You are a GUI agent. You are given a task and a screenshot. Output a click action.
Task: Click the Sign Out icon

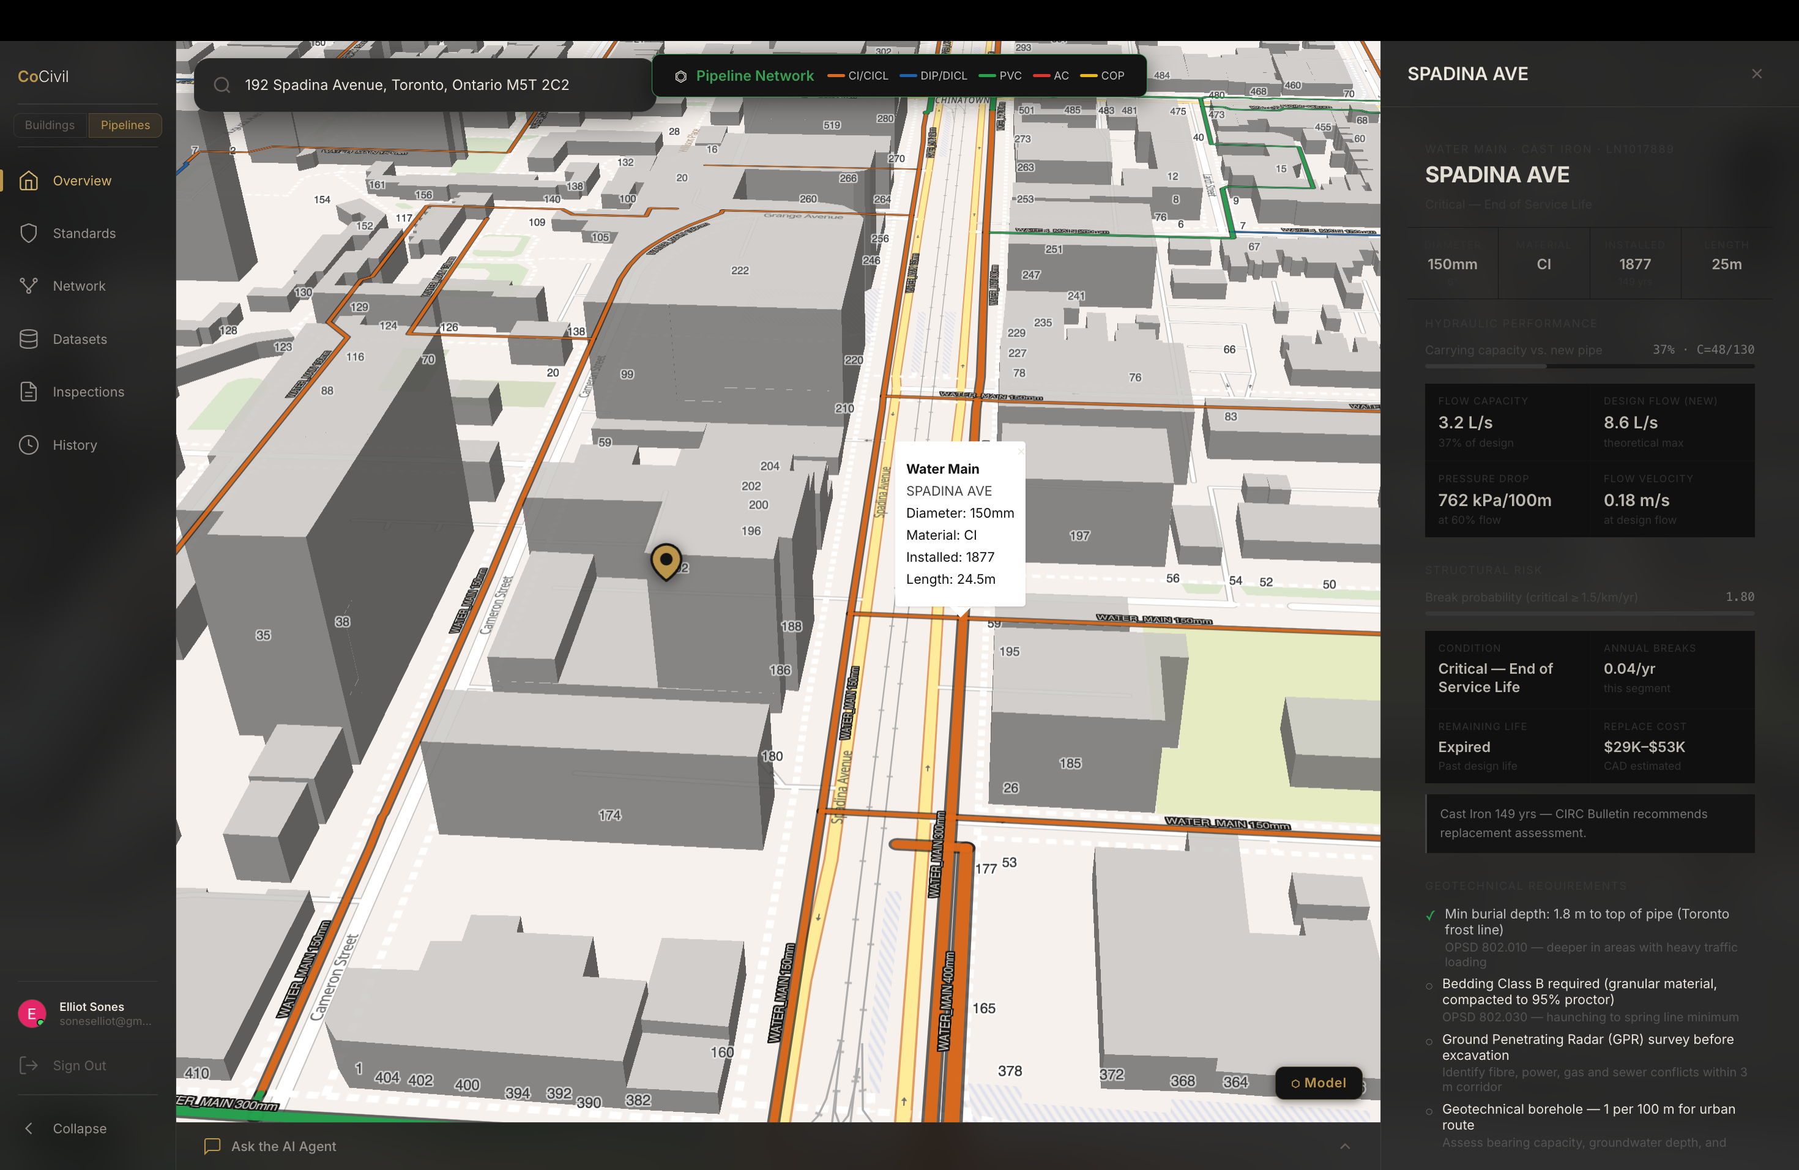(x=29, y=1066)
